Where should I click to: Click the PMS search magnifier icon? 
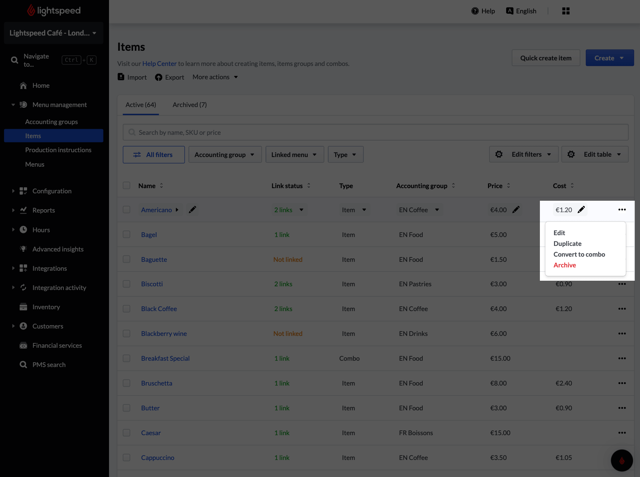coord(23,365)
